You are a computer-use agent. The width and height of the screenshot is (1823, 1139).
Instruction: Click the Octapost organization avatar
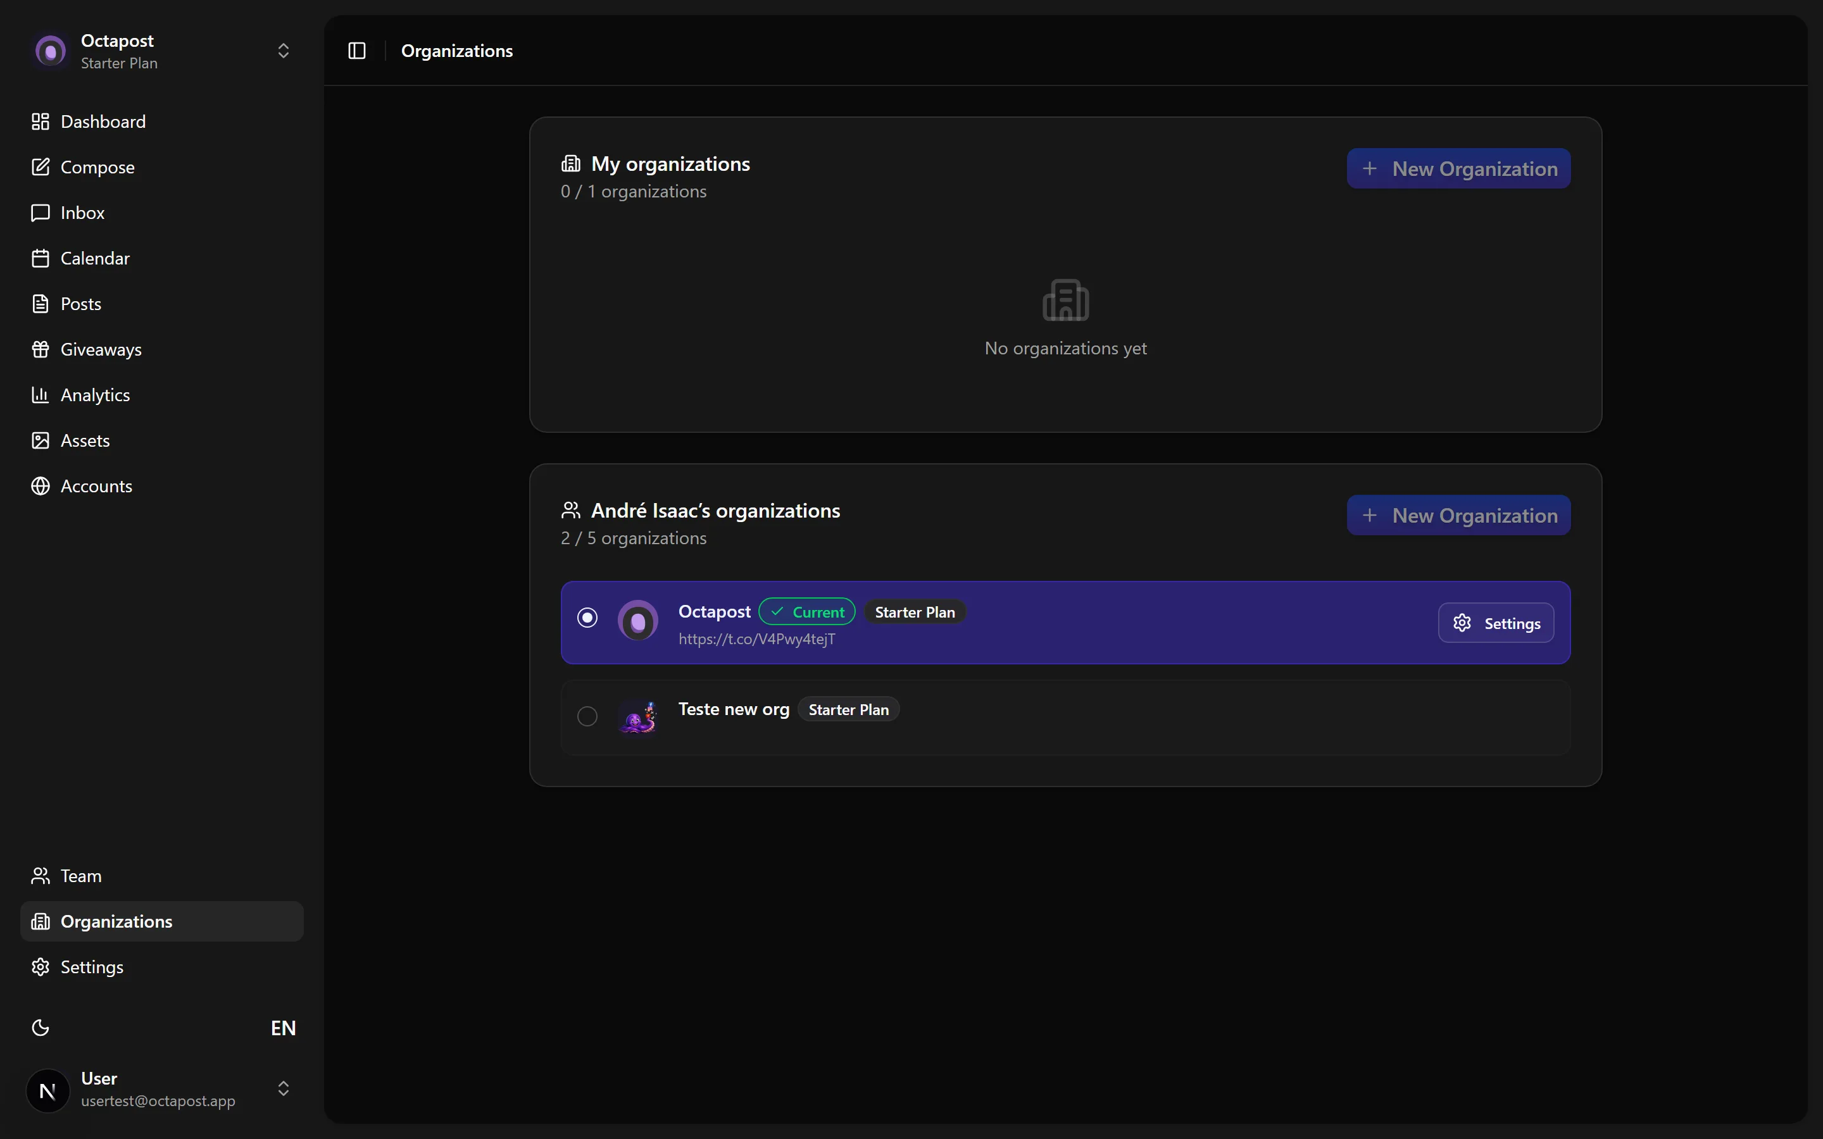pos(637,621)
